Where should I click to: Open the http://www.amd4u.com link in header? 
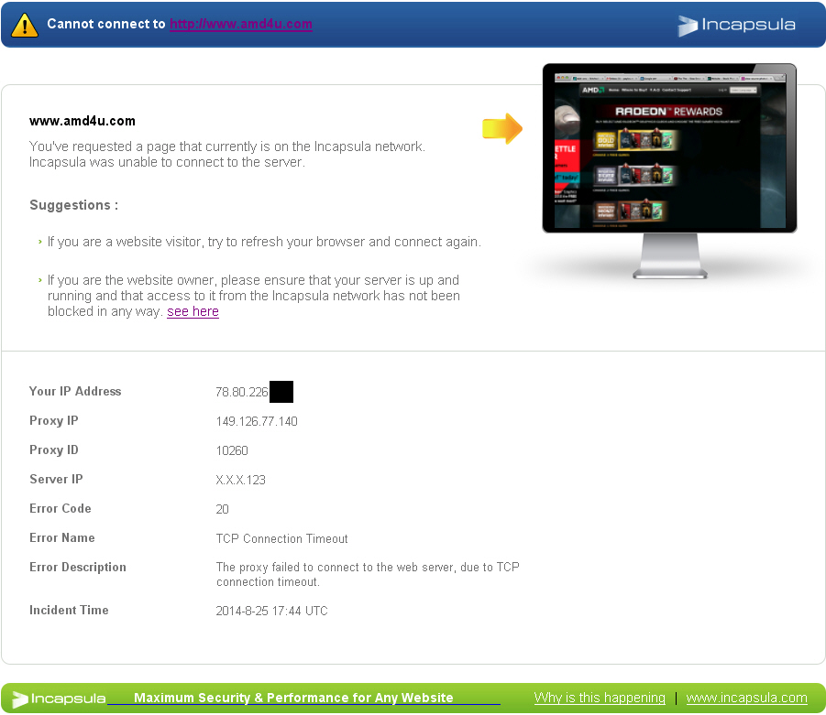click(241, 24)
